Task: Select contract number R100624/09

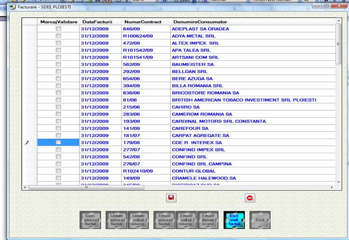Action: tap(138, 36)
